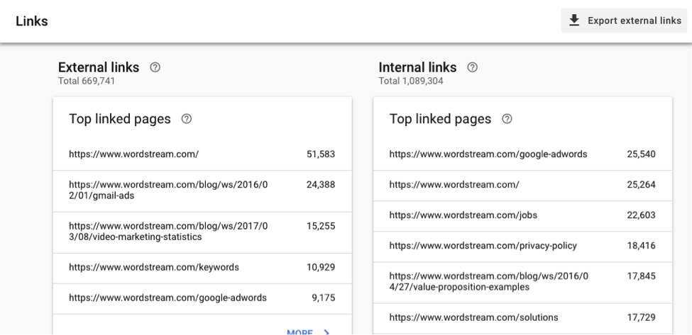
Task: Click the Links page title
Action: click(x=32, y=21)
